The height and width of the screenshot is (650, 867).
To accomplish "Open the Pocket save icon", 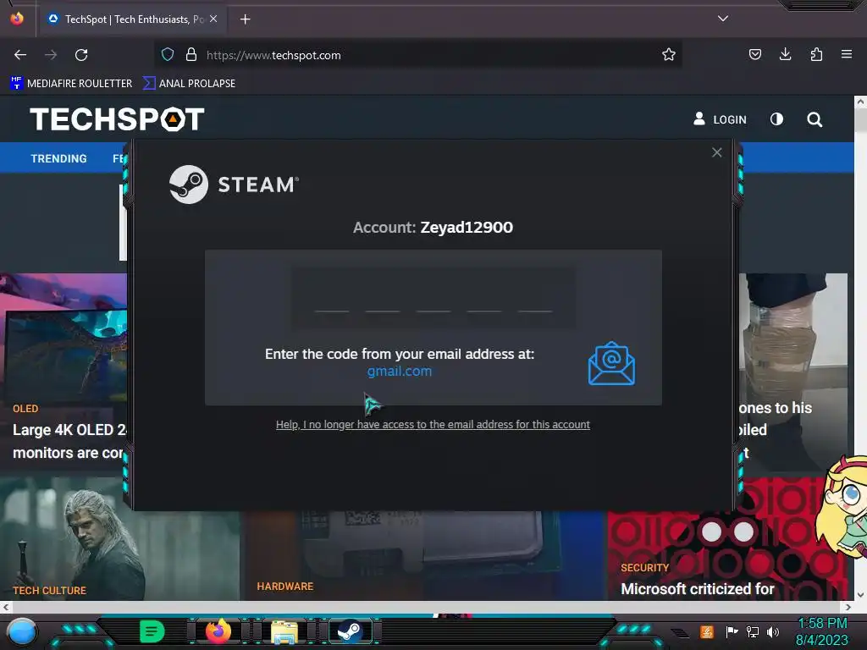I will [x=754, y=54].
